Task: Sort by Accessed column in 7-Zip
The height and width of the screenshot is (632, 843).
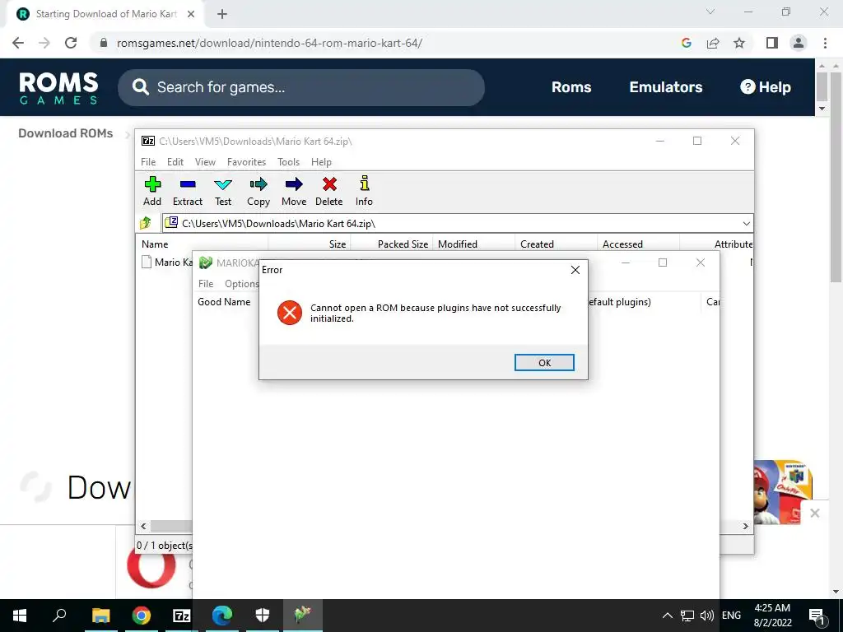Action: point(639,244)
